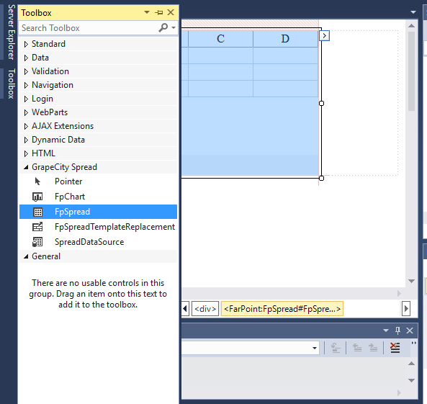Viewport: 427px width, 404px height.
Task: Click the red clear-all list icon
Action: pyautogui.click(x=395, y=348)
